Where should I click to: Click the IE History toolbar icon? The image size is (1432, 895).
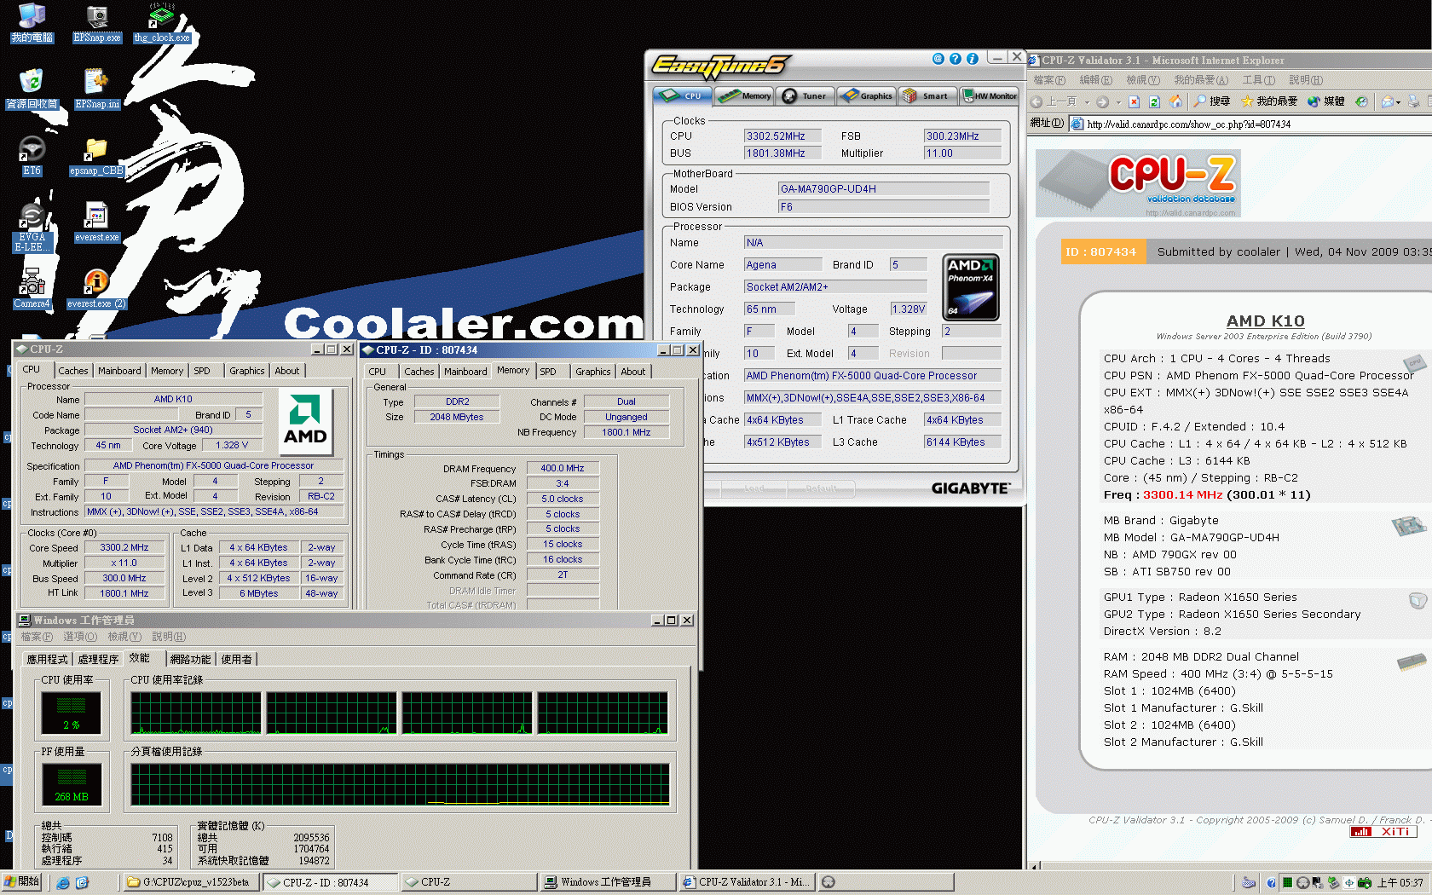1361,101
